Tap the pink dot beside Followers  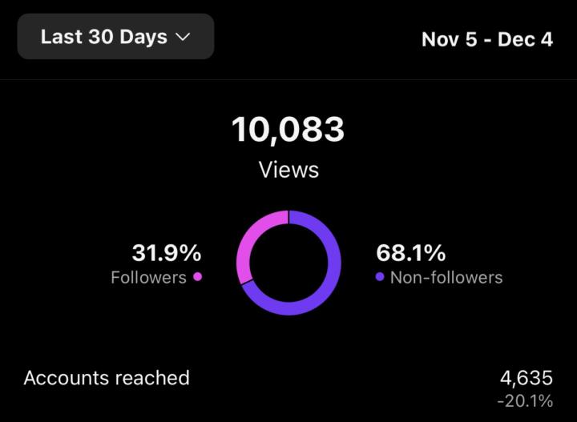(x=198, y=277)
